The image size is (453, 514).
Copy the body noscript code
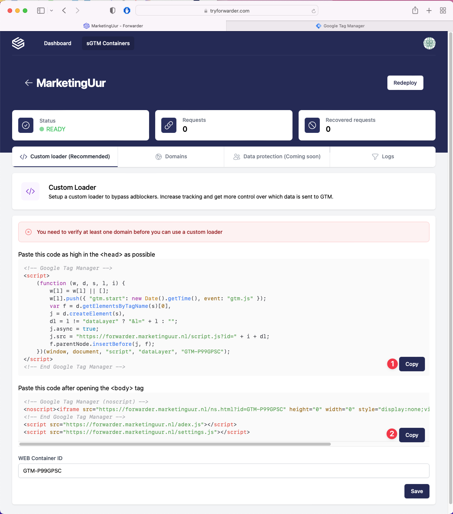412,435
